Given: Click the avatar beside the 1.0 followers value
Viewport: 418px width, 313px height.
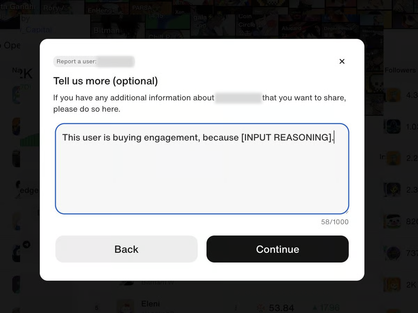Looking at the screenshot, I should [393, 127].
